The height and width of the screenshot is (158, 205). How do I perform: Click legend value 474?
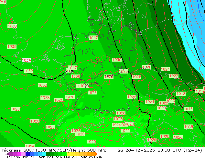[9, 157]
